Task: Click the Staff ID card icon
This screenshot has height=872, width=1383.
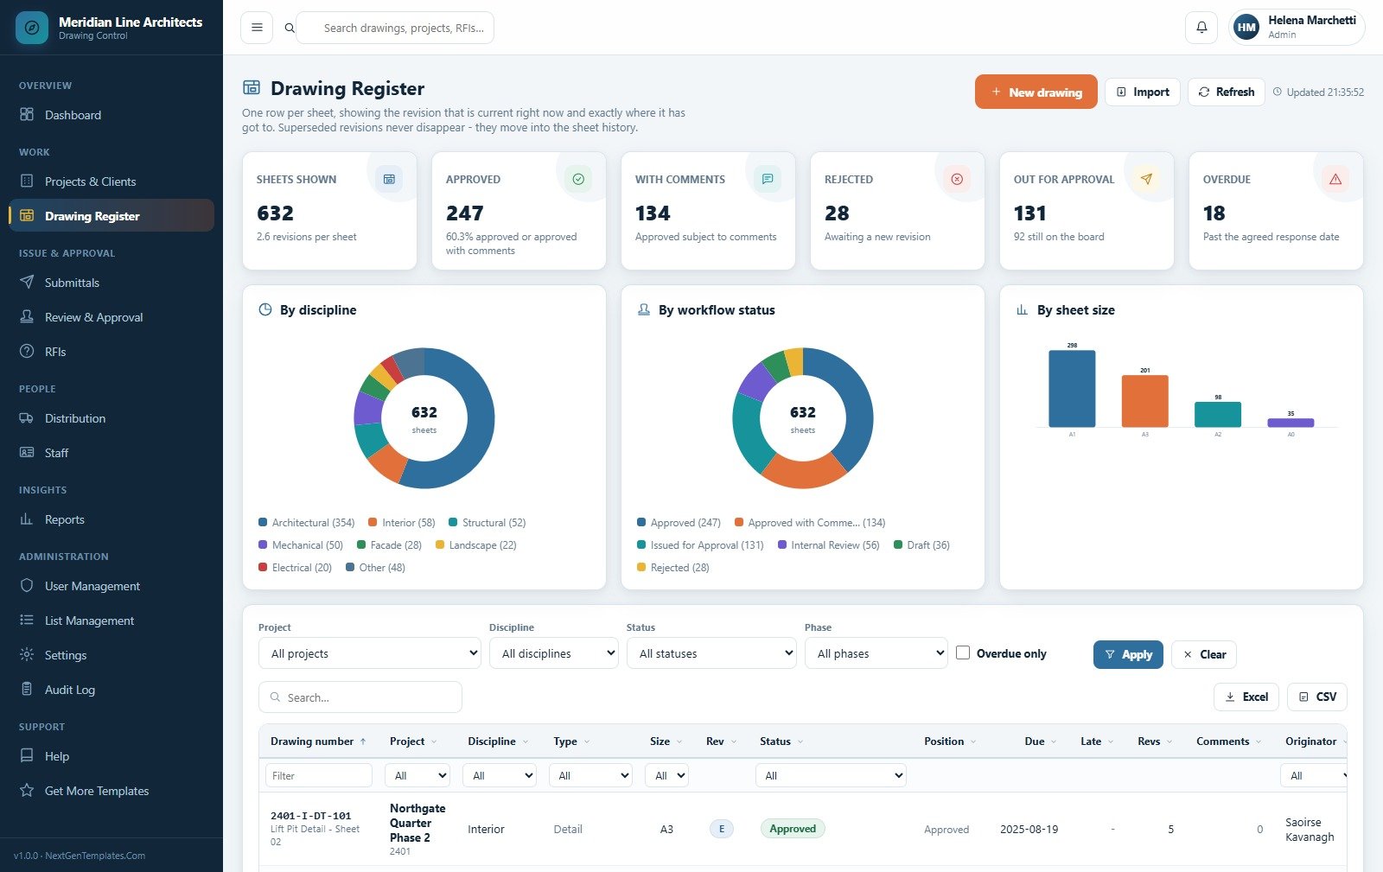Action: [27, 453]
